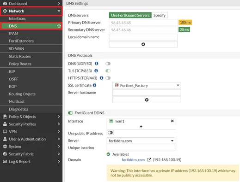The height and width of the screenshot is (182, 240).
Task: Expand the Policy & Objects chevron
Action: tap(59, 117)
